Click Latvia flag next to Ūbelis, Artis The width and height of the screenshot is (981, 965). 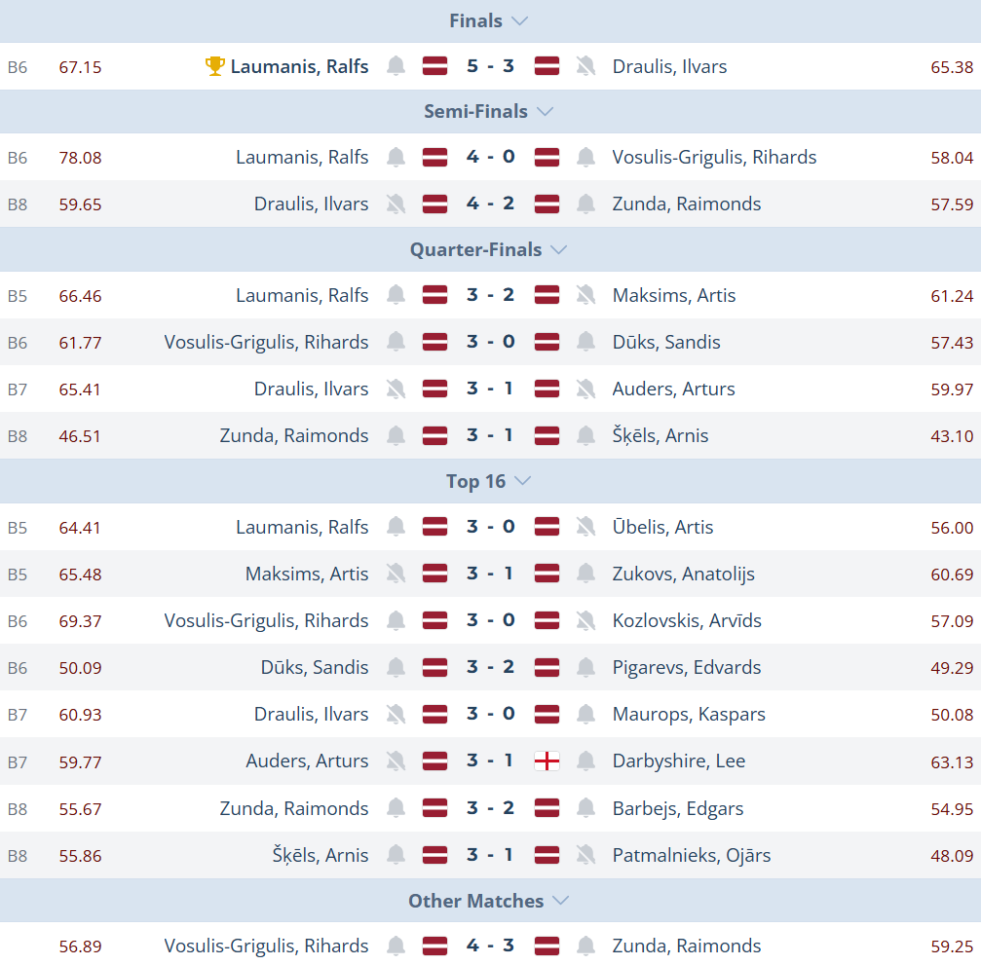(x=547, y=527)
